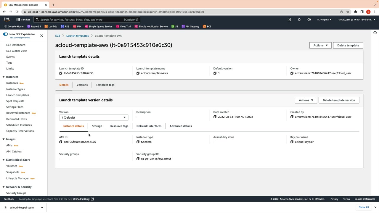The image size is (379, 213).
Task: Copy the Owner ARN in template details
Action: (x=292, y=73)
